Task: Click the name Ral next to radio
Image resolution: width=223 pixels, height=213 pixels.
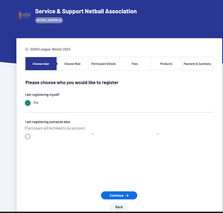Action: [36, 103]
